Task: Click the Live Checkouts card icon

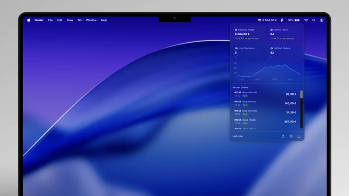Action: [236, 48]
